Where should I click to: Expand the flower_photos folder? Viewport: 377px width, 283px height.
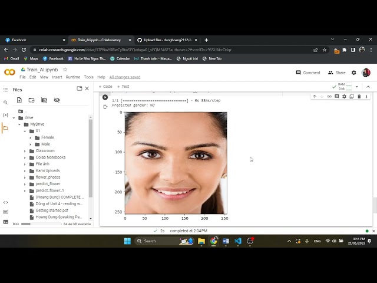tap(25, 177)
